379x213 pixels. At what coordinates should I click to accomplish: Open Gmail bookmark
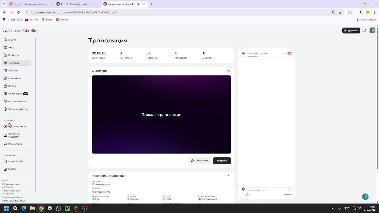pos(17,20)
